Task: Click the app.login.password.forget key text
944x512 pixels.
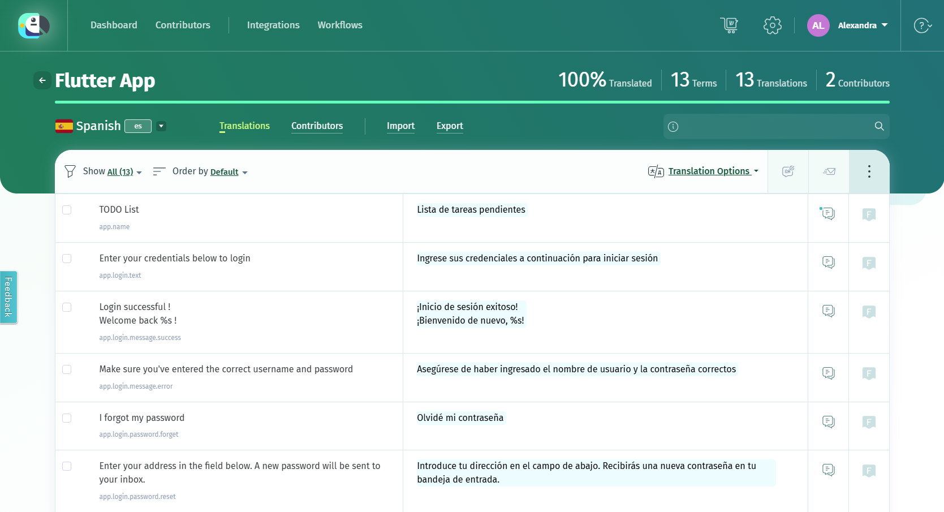Action: point(139,434)
